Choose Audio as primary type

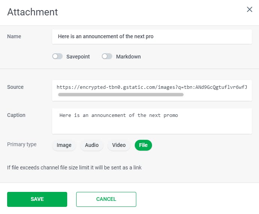92,145
